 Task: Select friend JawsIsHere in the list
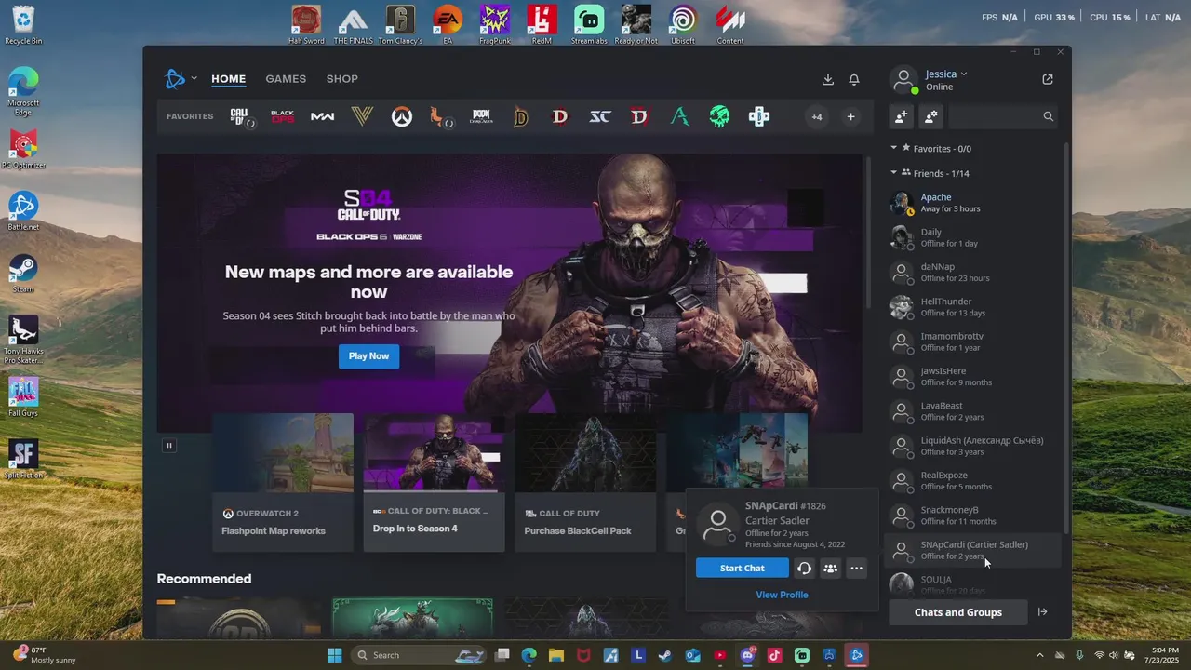point(974,376)
